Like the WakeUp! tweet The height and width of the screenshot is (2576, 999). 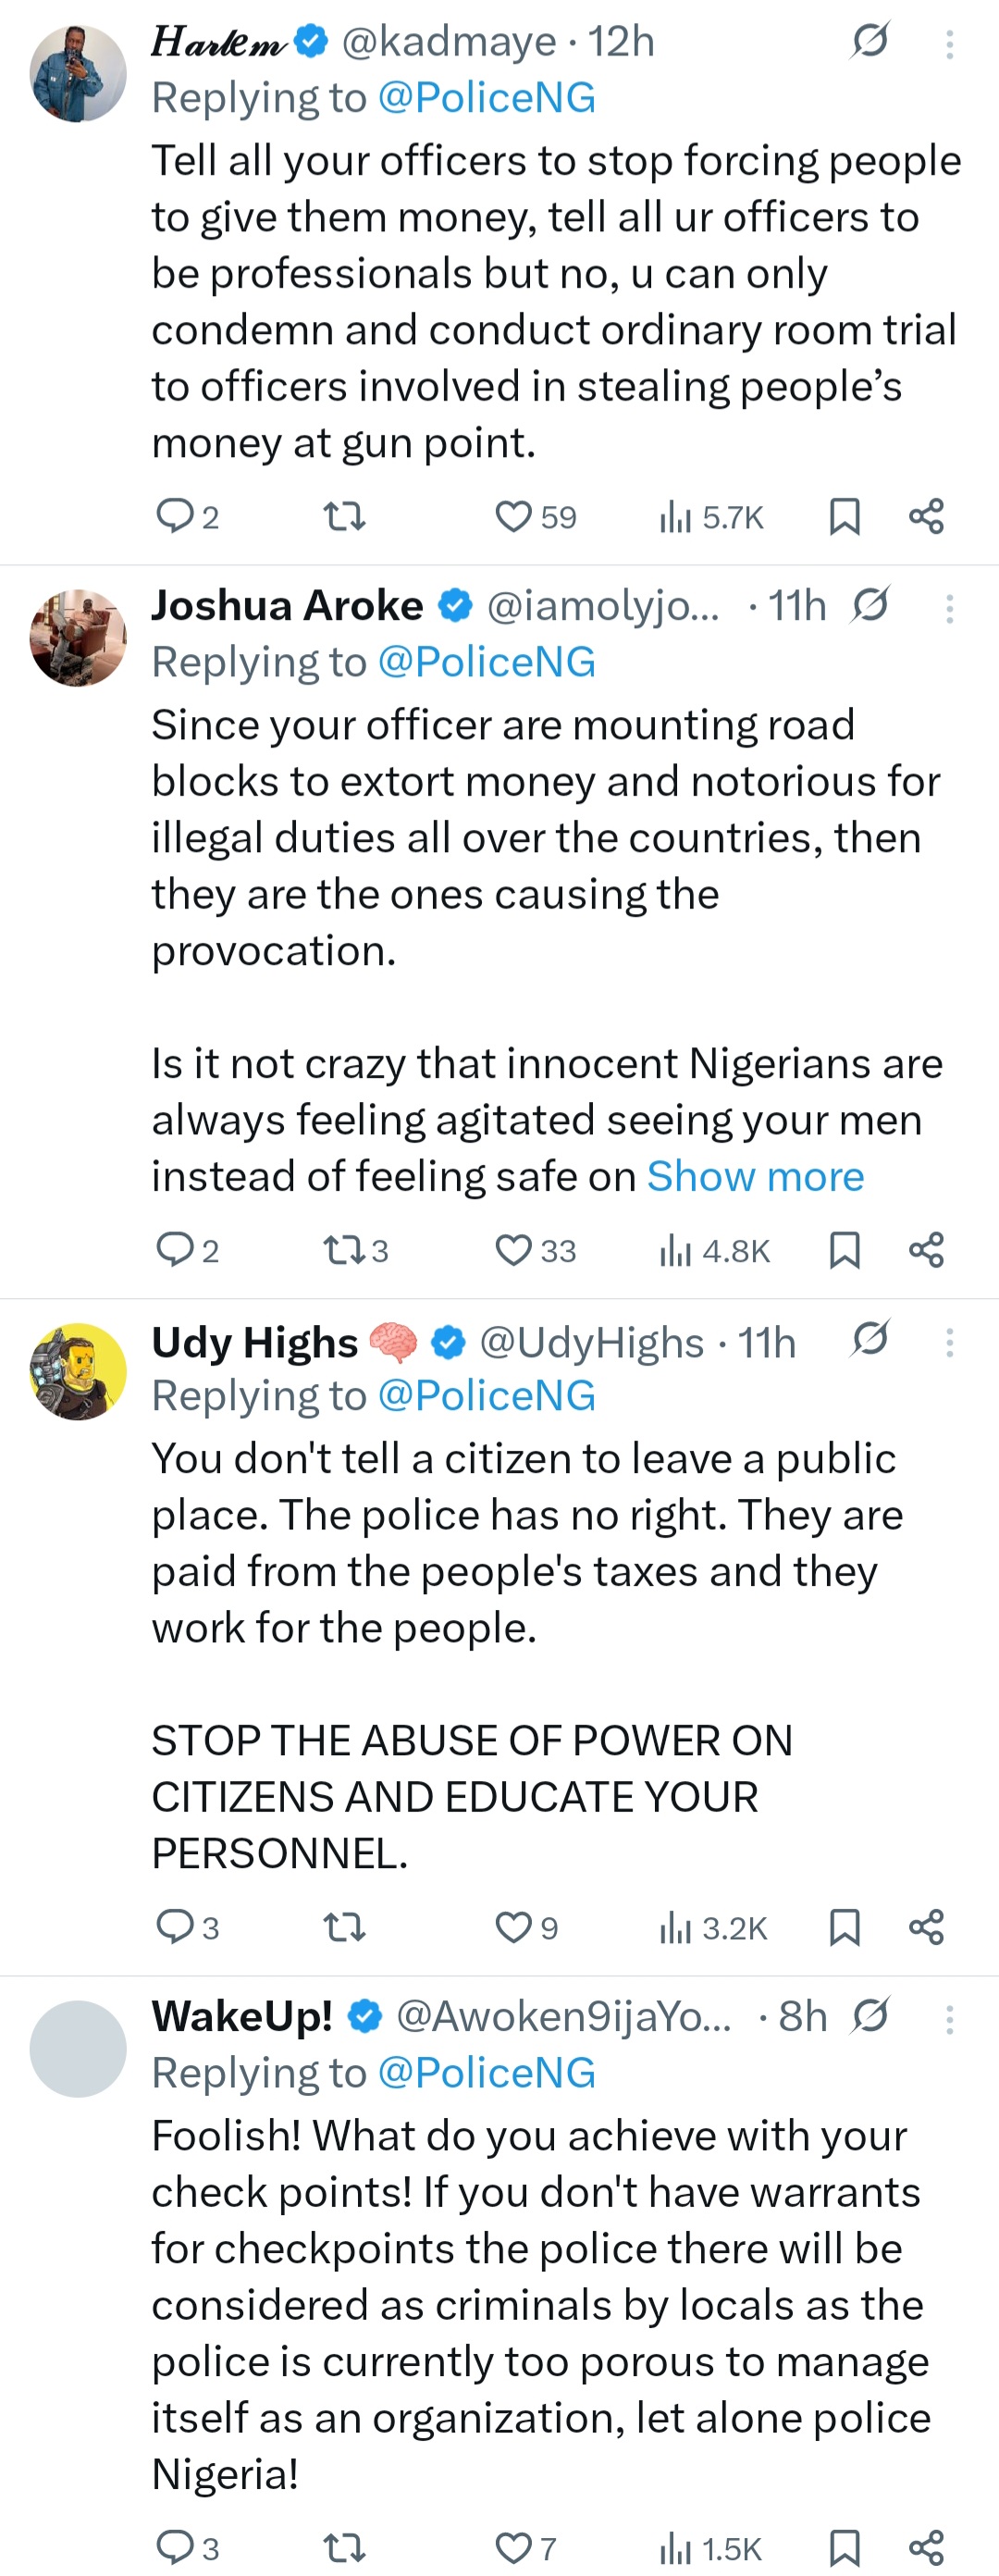(x=514, y=2547)
